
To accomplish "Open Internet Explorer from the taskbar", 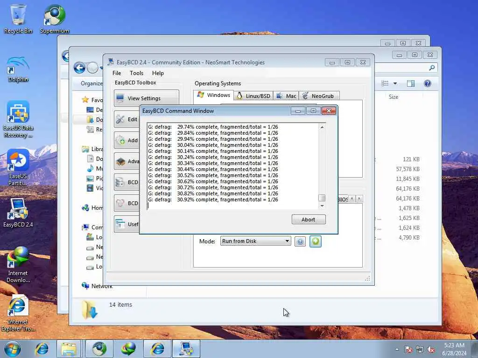I will coord(42,349).
